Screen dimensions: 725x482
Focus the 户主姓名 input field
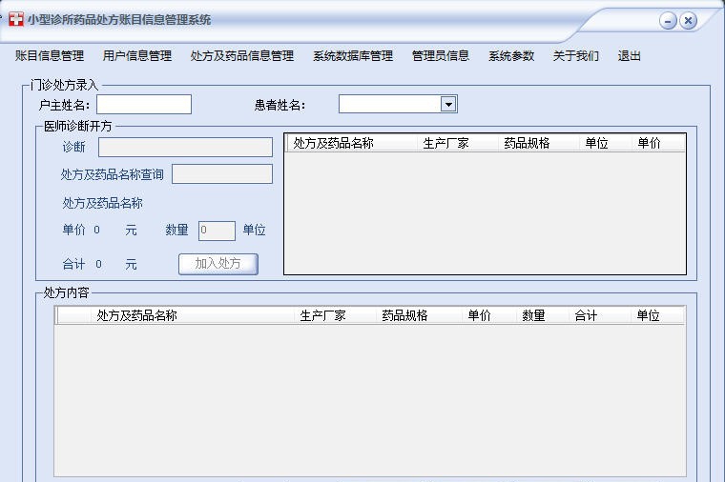144,105
